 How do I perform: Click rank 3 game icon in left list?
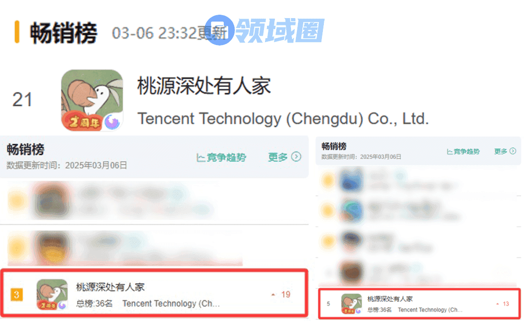point(52,295)
